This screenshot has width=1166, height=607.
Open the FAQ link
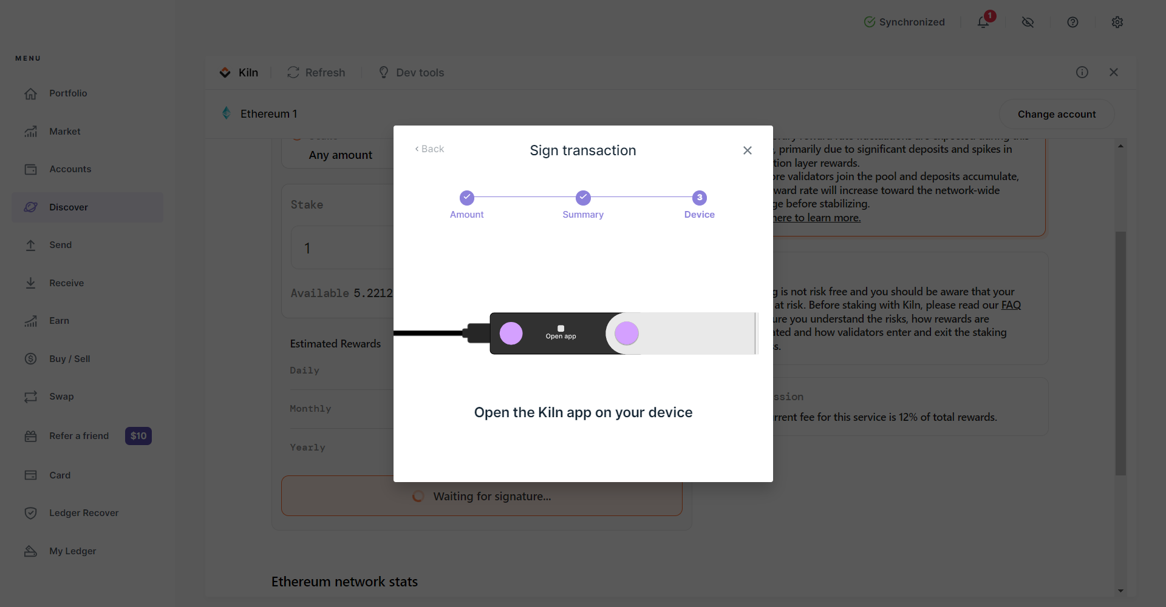point(1011,305)
